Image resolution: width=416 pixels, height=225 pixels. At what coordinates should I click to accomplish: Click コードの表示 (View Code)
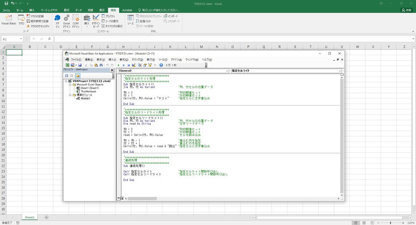[x=110, y=21]
